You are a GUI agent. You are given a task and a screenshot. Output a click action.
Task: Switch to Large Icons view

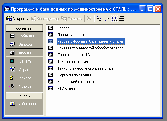pos(99,18)
